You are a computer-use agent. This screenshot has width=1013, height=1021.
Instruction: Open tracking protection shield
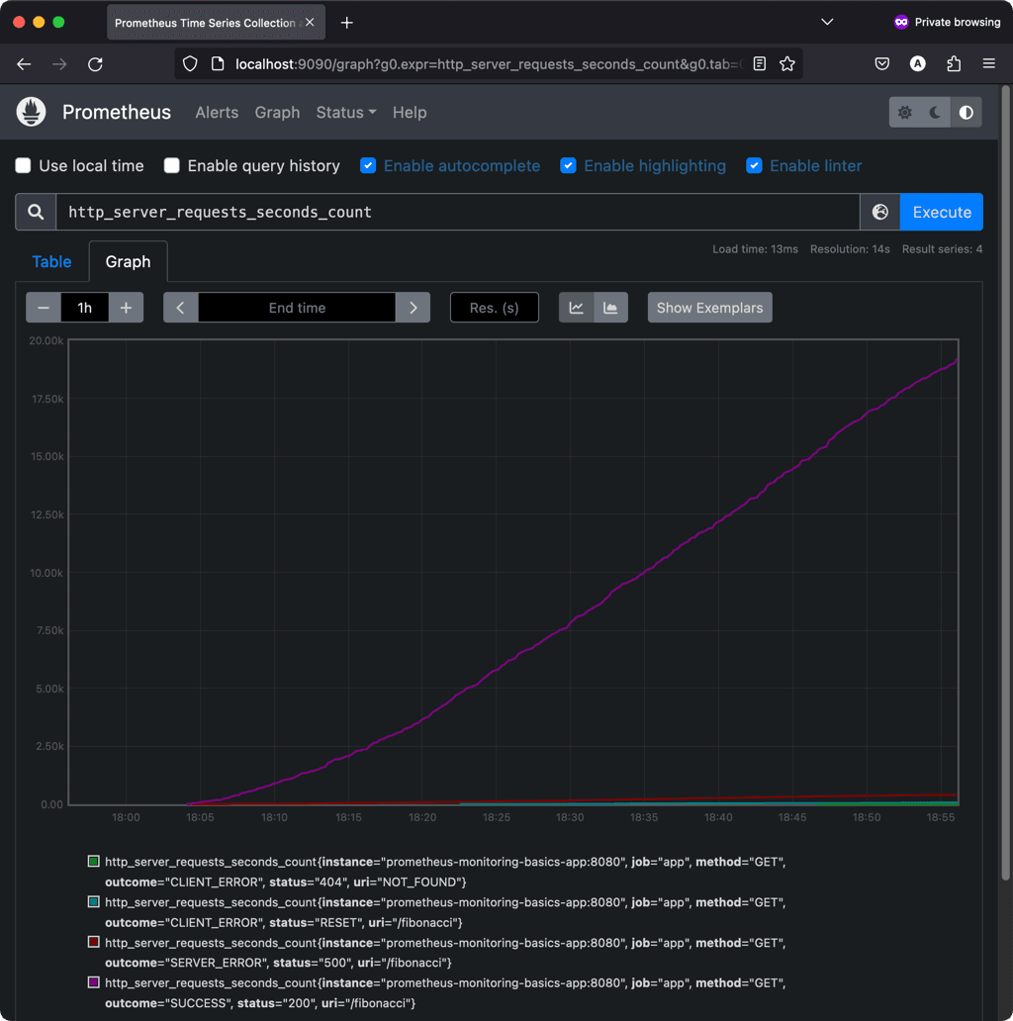pos(190,63)
